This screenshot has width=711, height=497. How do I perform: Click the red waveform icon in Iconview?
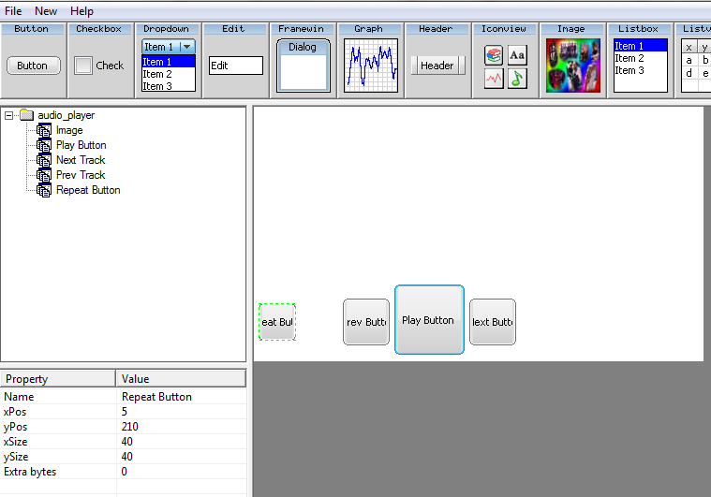pyautogui.click(x=494, y=79)
